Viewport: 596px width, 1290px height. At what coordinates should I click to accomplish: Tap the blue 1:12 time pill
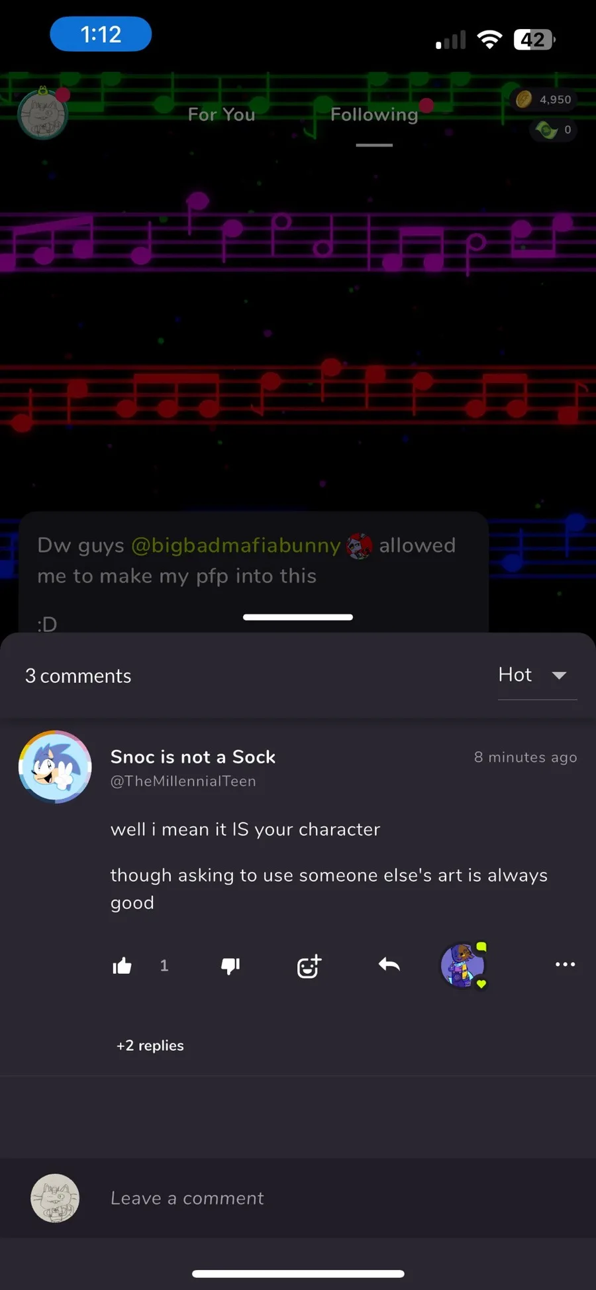101,34
